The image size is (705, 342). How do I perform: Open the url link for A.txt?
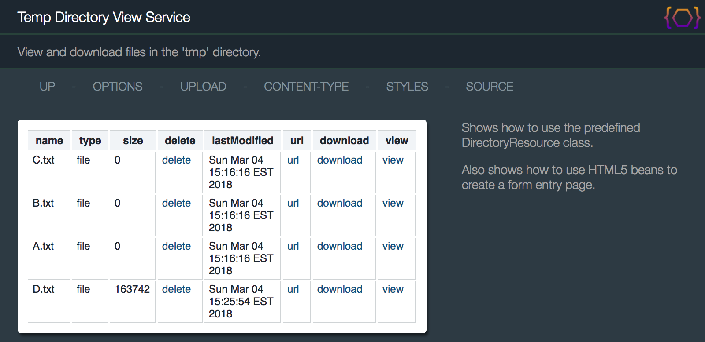click(293, 246)
